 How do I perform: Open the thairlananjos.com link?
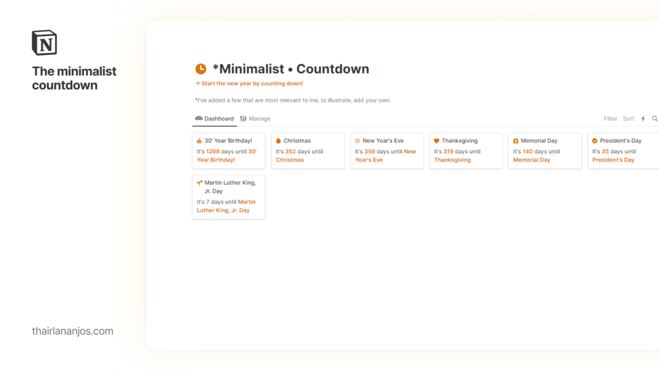click(73, 331)
